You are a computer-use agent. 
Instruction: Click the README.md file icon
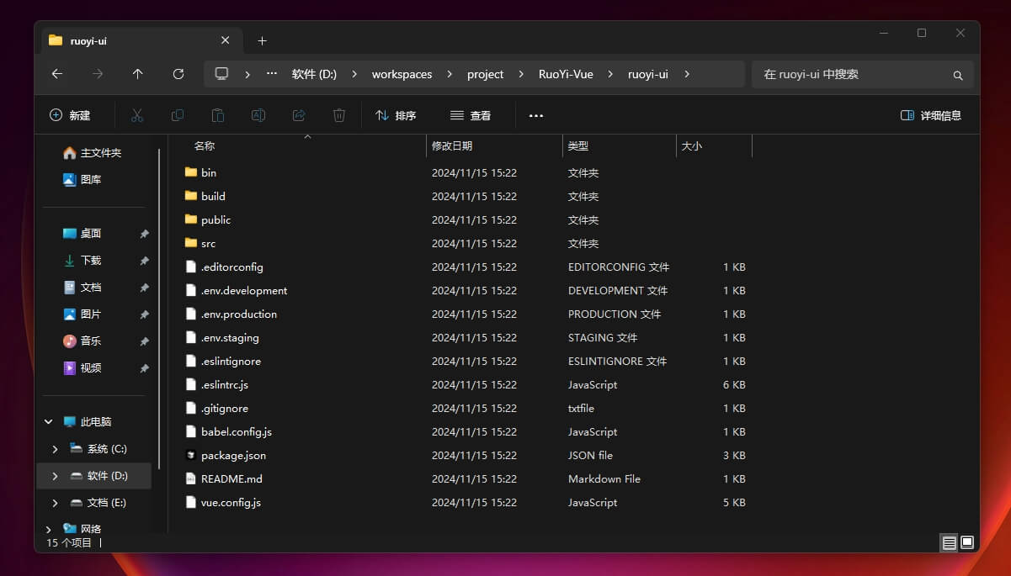coord(190,478)
